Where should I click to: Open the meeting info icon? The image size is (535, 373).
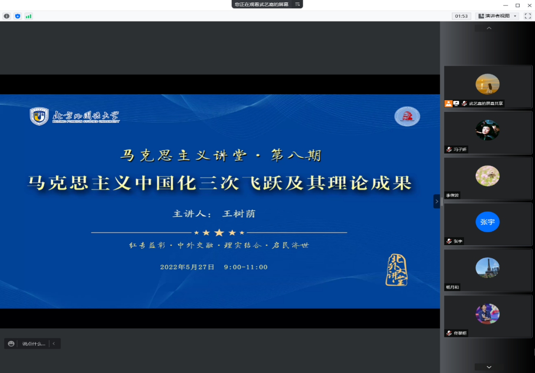pos(6,16)
